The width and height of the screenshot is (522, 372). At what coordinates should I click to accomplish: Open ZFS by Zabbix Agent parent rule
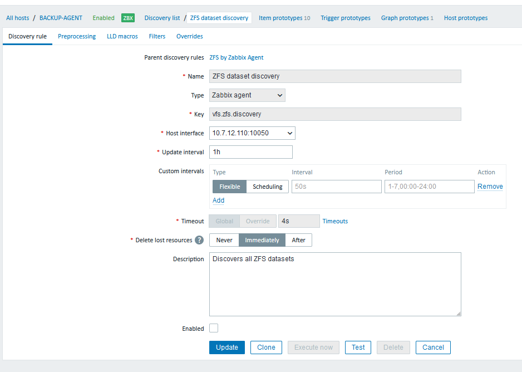point(237,57)
